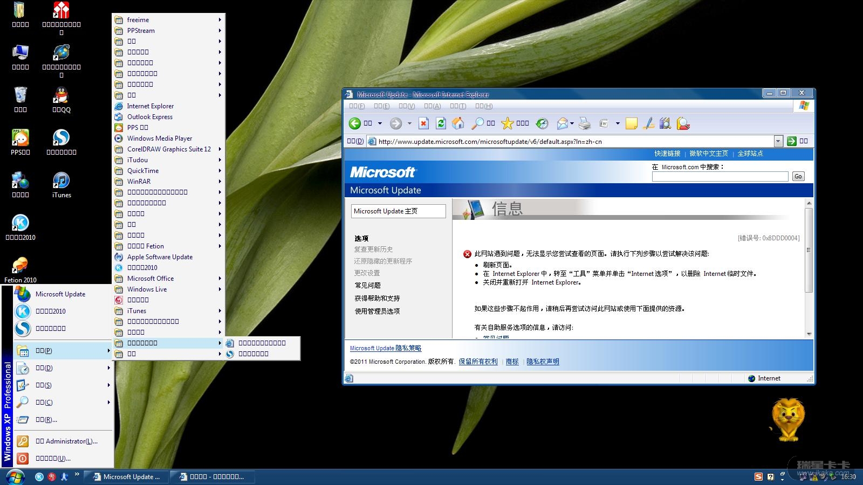
Task: Open the iTunes desktop shortcut
Action: (x=61, y=184)
